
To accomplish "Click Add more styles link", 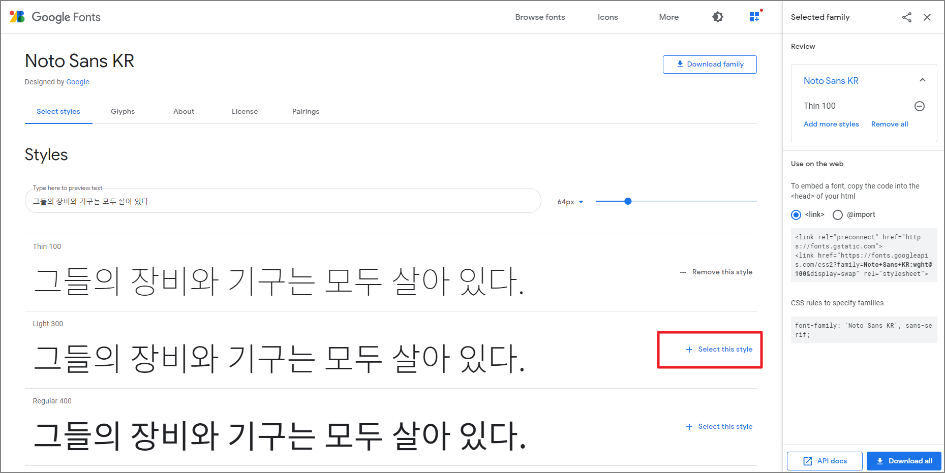I will 831,124.
